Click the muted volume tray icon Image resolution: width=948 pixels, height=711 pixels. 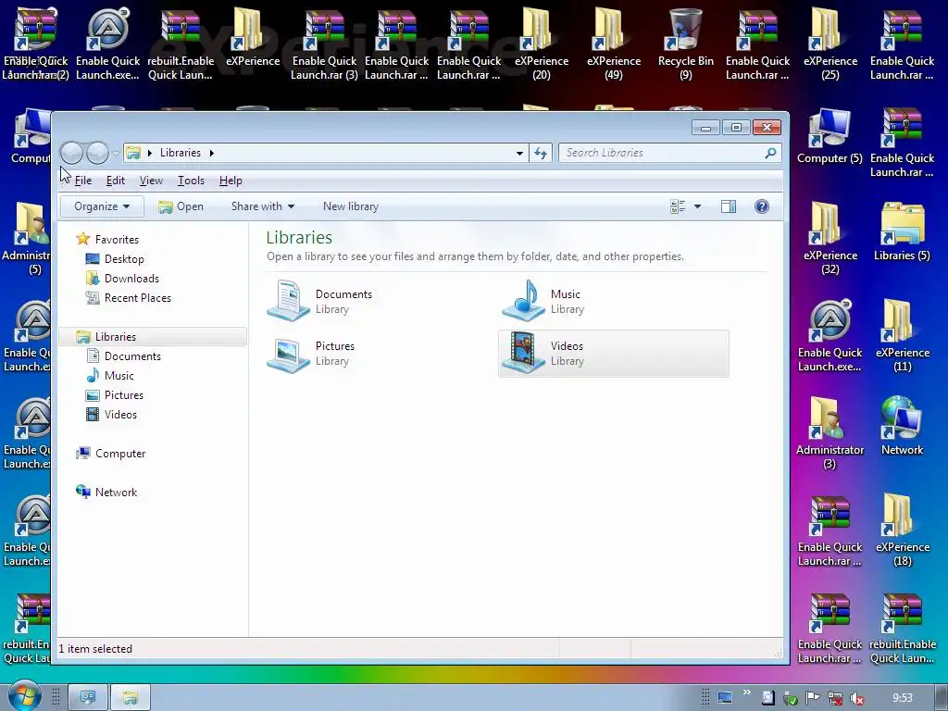[x=856, y=698]
